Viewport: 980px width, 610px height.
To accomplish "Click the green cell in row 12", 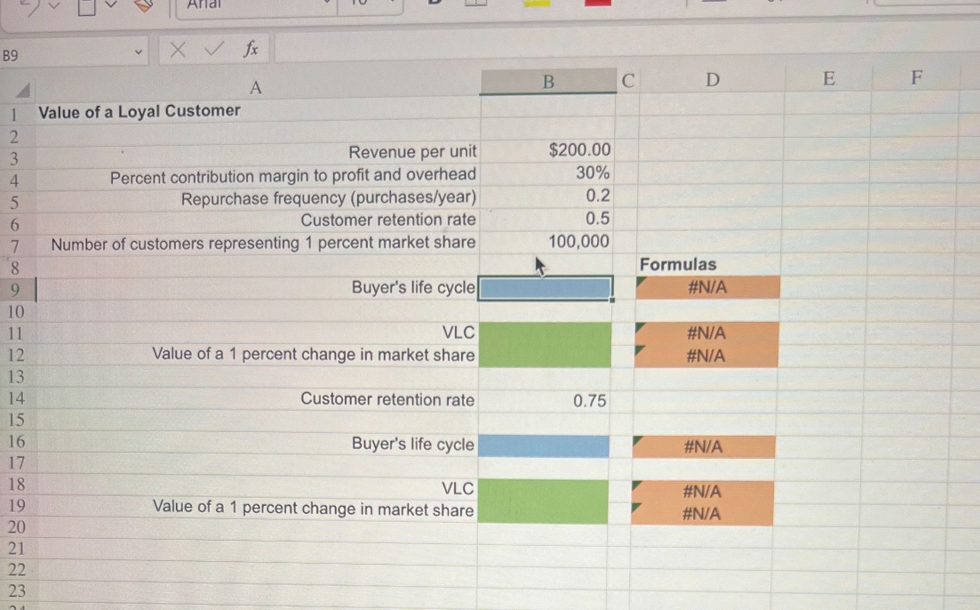I will 545,356.
